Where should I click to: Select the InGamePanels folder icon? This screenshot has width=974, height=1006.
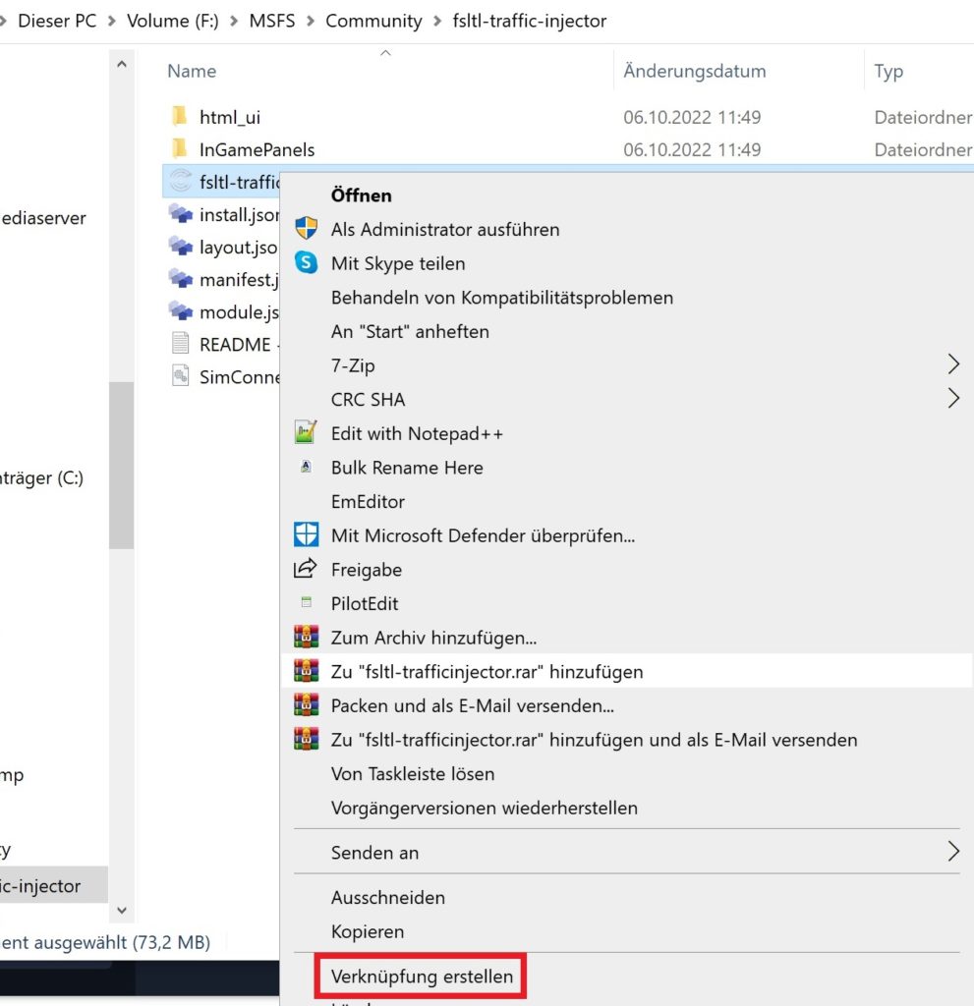pos(180,149)
